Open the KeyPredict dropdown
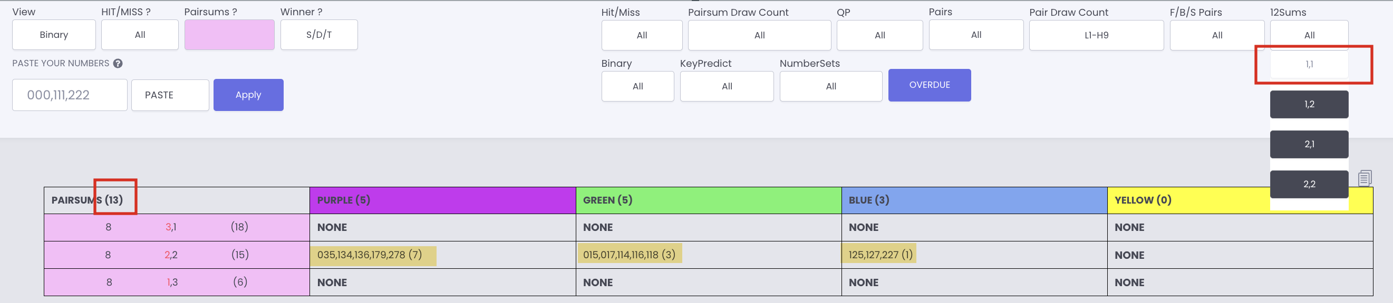The height and width of the screenshot is (303, 1393). click(x=727, y=86)
